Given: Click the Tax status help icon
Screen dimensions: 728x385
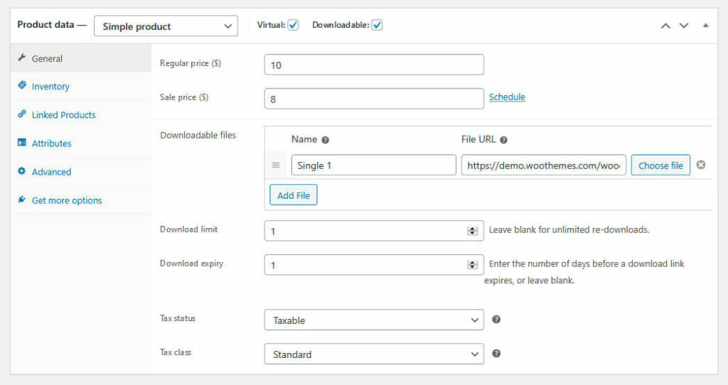Looking at the screenshot, I should pyautogui.click(x=496, y=319).
